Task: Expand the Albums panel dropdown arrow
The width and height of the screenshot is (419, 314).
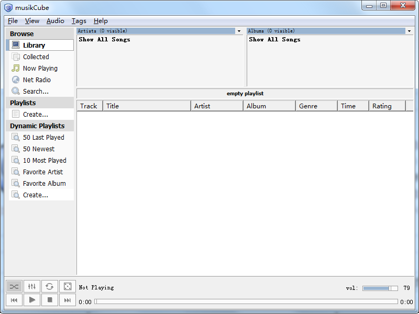Action: 409,31
